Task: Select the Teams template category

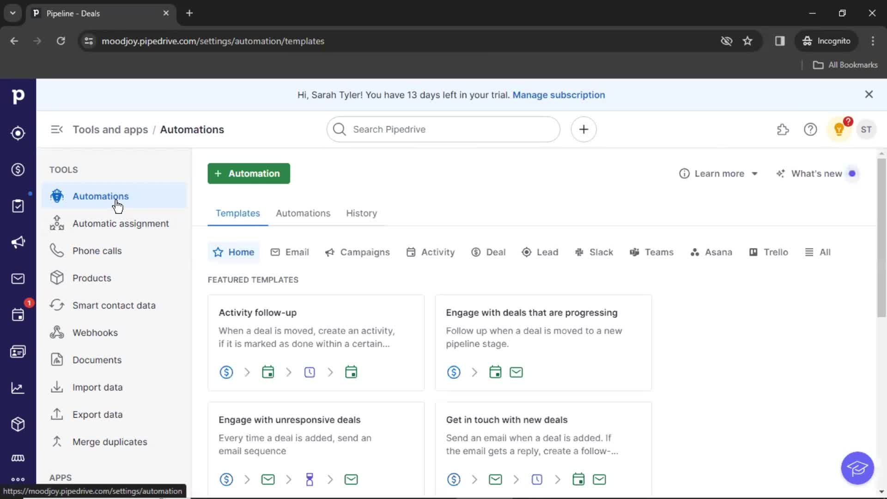Action: 652,252
